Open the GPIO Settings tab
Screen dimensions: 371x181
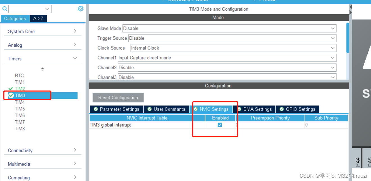coord(298,109)
